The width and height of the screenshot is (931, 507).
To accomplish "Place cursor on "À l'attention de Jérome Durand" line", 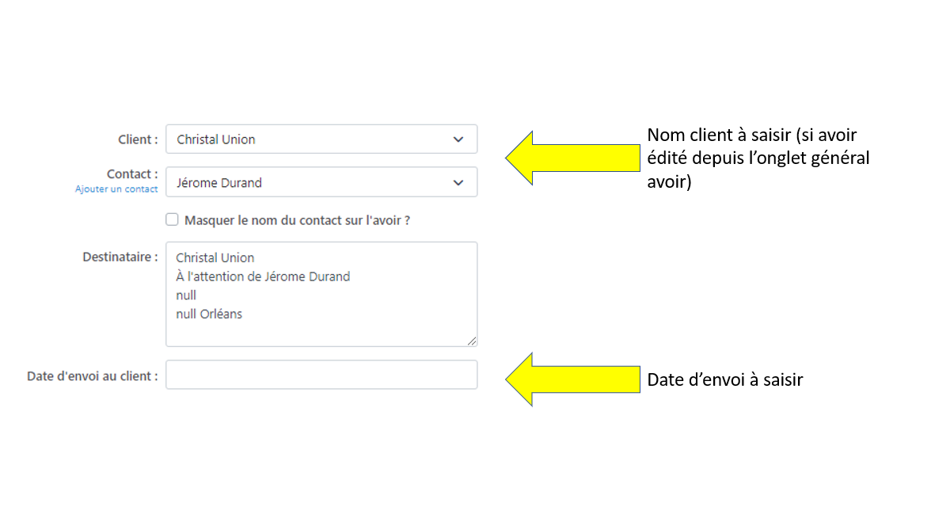I will pyautogui.click(x=263, y=276).
